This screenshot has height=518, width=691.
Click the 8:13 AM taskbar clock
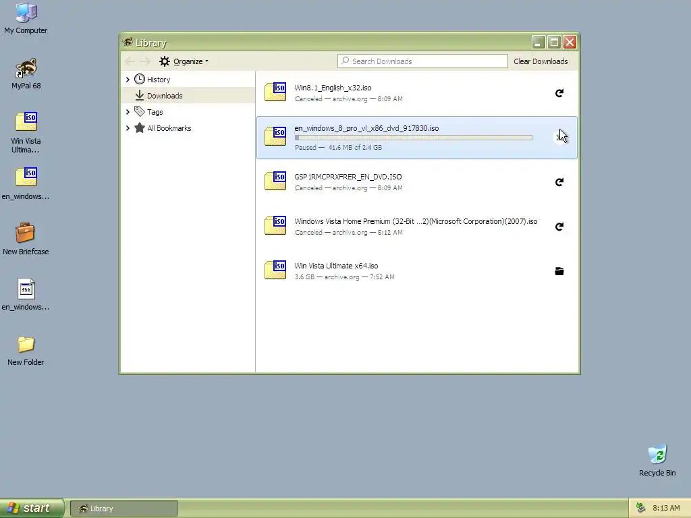pos(666,508)
